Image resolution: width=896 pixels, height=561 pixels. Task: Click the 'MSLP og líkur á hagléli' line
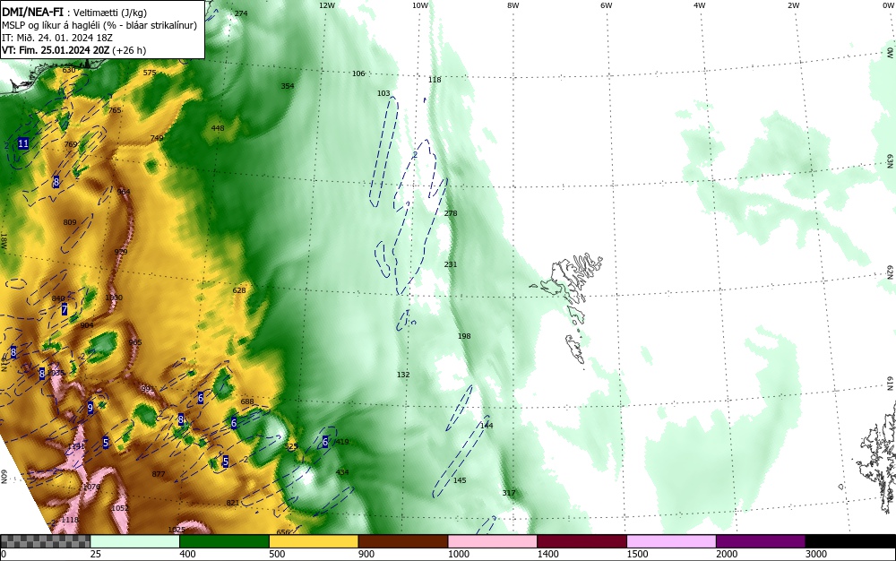pos(99,25)
